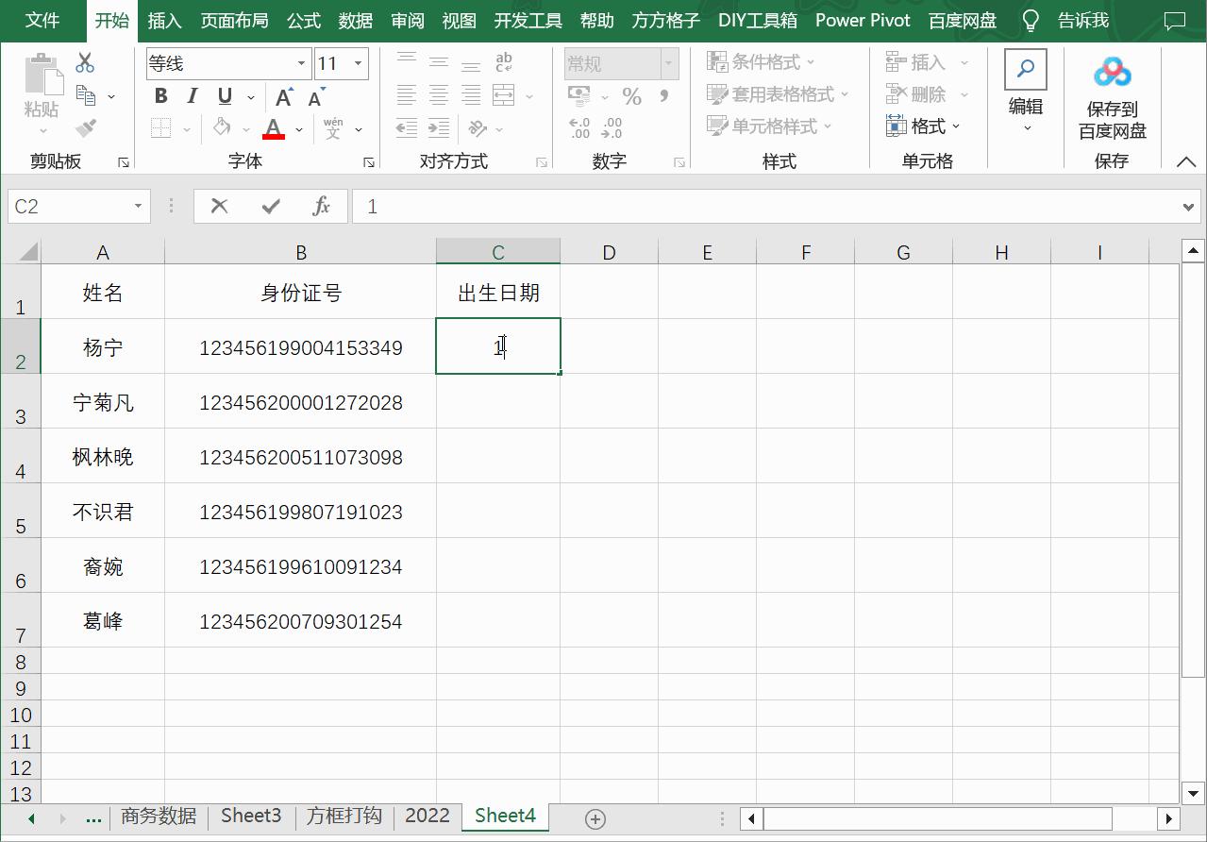Select the 剪切 scissors icon

pyautogui.click(x=84, y=62)
